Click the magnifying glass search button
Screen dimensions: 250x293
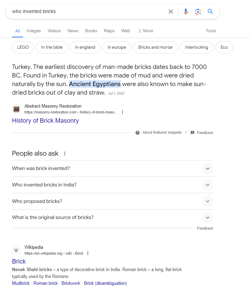210,12
